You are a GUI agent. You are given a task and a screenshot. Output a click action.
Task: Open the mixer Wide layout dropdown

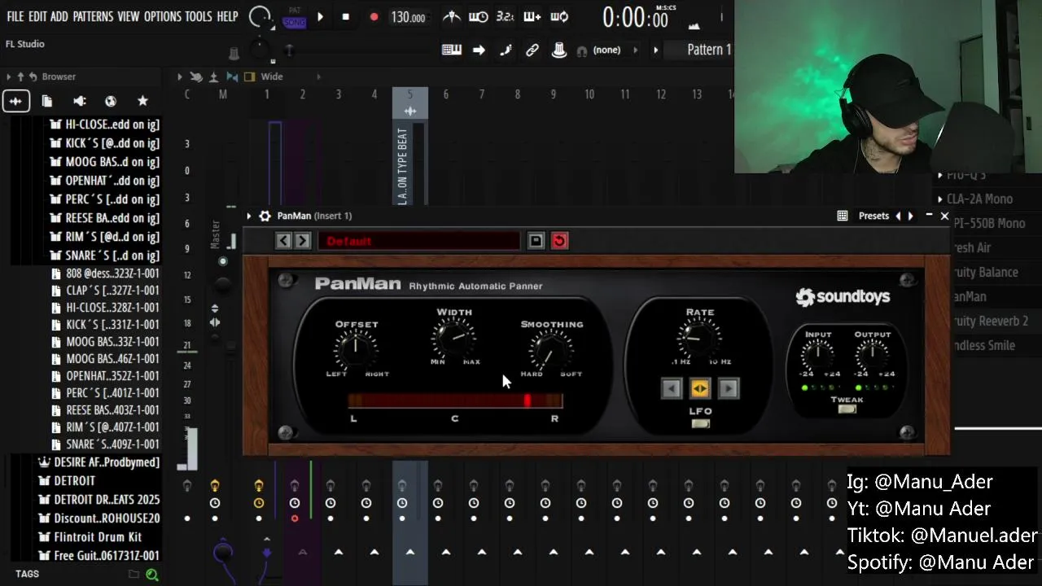[272, 77]
